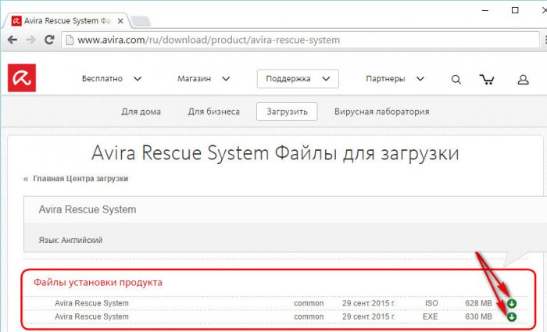Click the Язык: Английский label
The image size is (547, 332).
pyautogui.click(x=70, y=240)
